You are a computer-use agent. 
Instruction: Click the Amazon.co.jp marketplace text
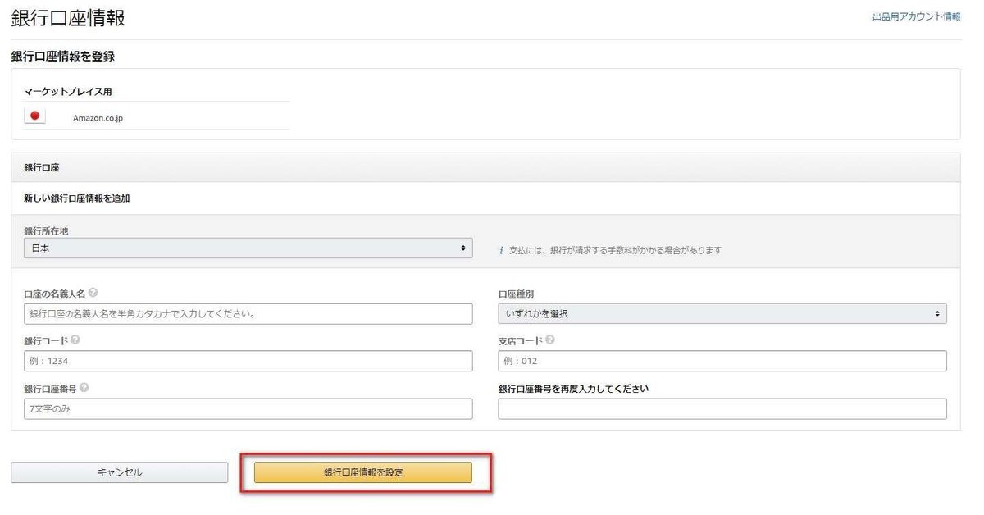98,118
